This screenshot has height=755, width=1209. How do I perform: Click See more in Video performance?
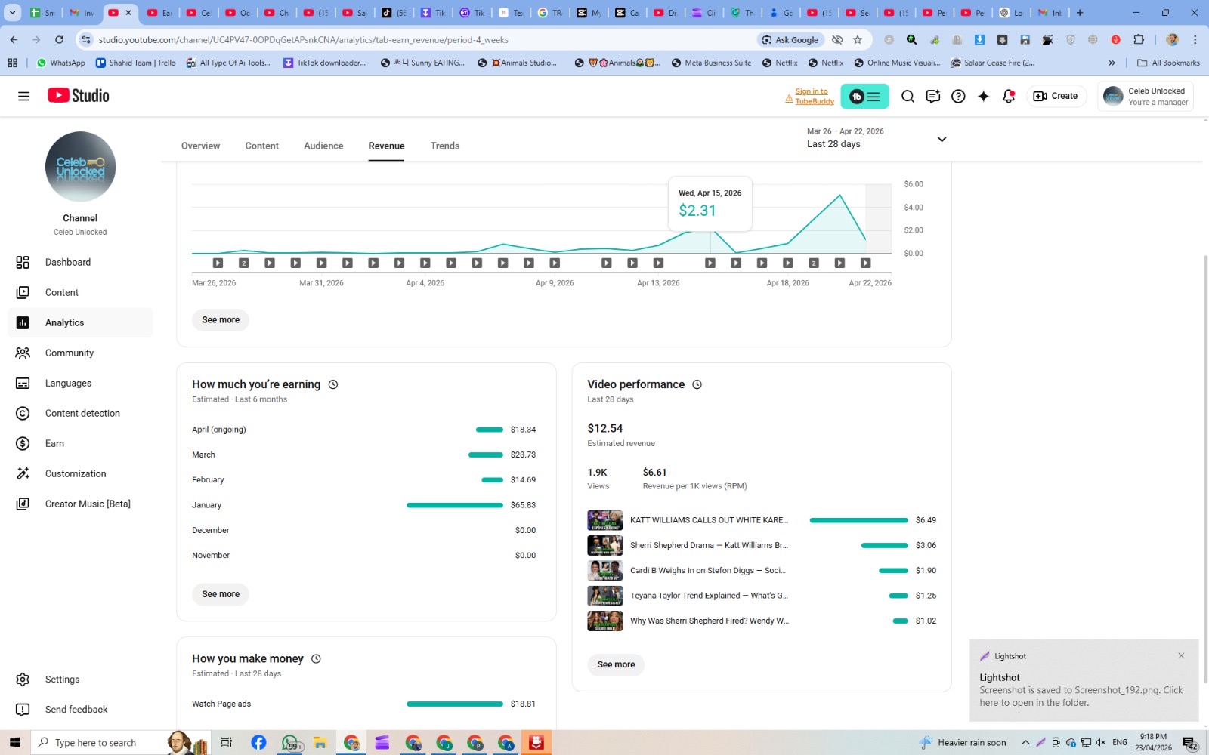[616, 664]
